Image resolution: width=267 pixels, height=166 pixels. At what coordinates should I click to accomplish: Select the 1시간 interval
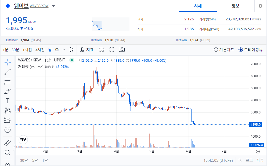pyautogui.click(x=27, y=50)
